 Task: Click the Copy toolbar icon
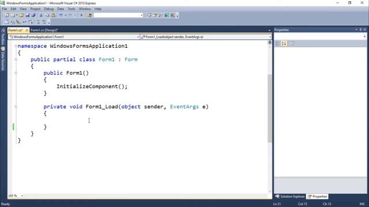coord(47,16)
